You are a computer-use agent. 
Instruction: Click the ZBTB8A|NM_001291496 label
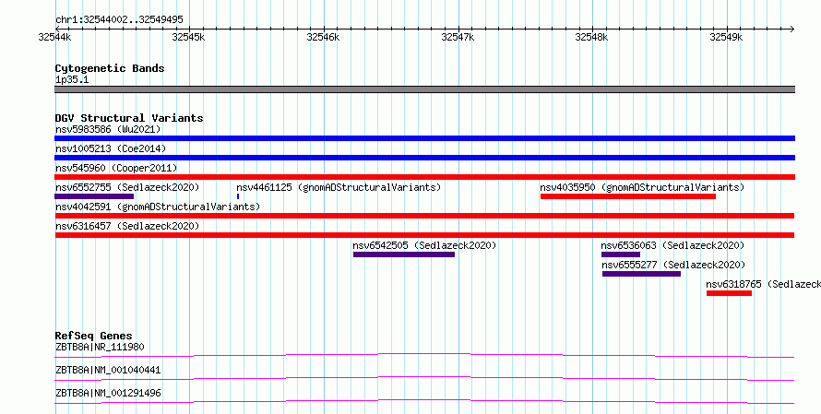pos(108,393)
